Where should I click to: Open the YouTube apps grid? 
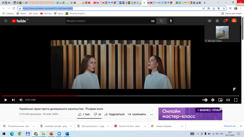pos(217,21)
